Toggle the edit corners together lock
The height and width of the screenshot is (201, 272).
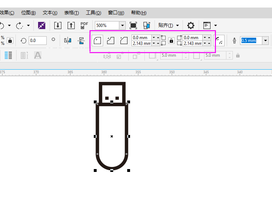point(171,41)
